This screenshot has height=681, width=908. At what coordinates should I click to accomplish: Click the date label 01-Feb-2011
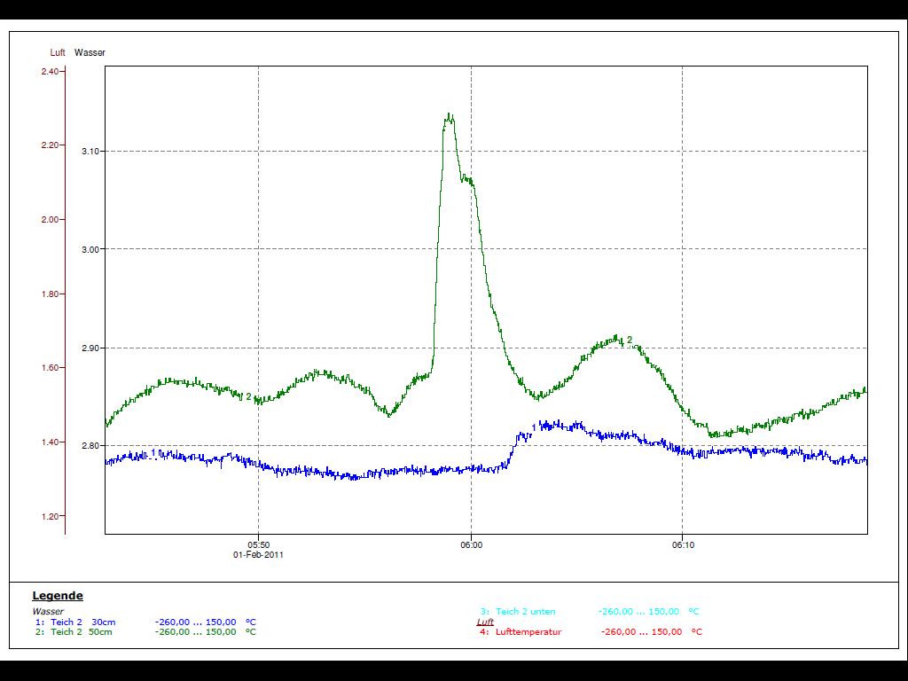click(258, 555)
